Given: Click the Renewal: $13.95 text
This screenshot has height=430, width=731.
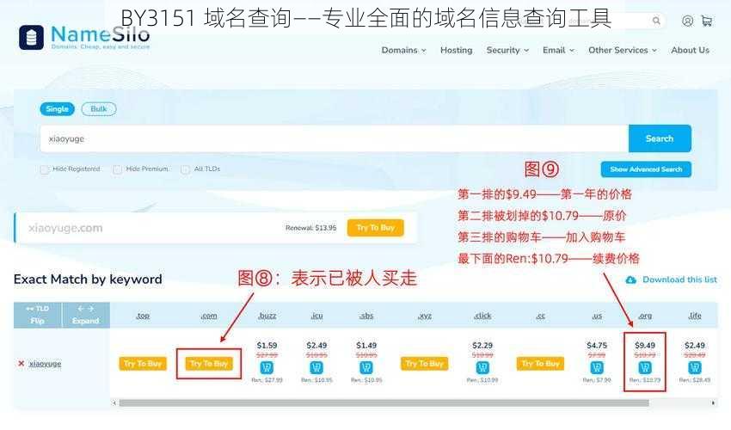Looking at the screenshot, I should pyautogui.click(x=311, y=228).
